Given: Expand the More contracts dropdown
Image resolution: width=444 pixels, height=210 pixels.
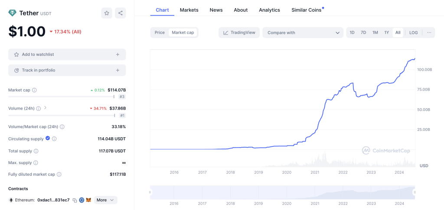Looking at the screenshot, I should 105,200.
